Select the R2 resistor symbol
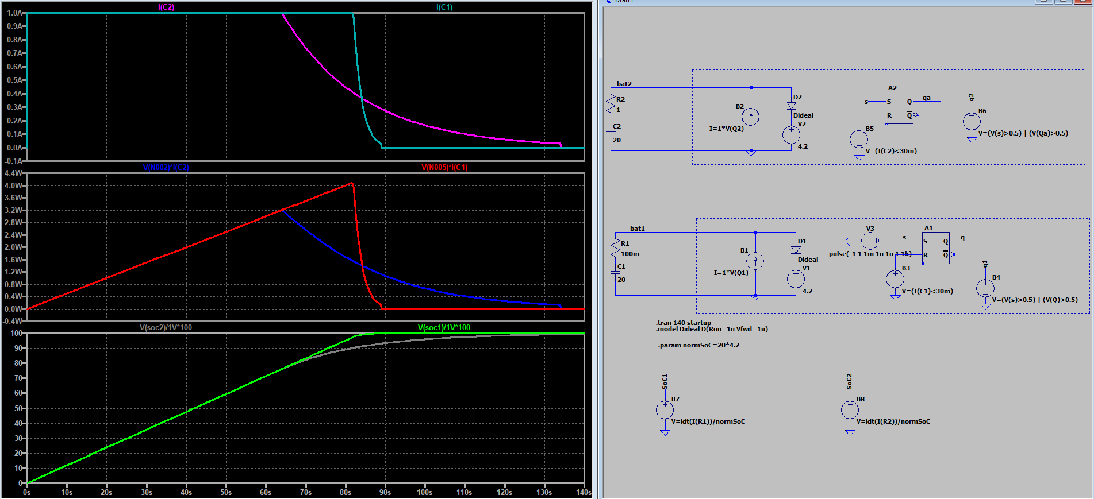 [x=611, y=104]
